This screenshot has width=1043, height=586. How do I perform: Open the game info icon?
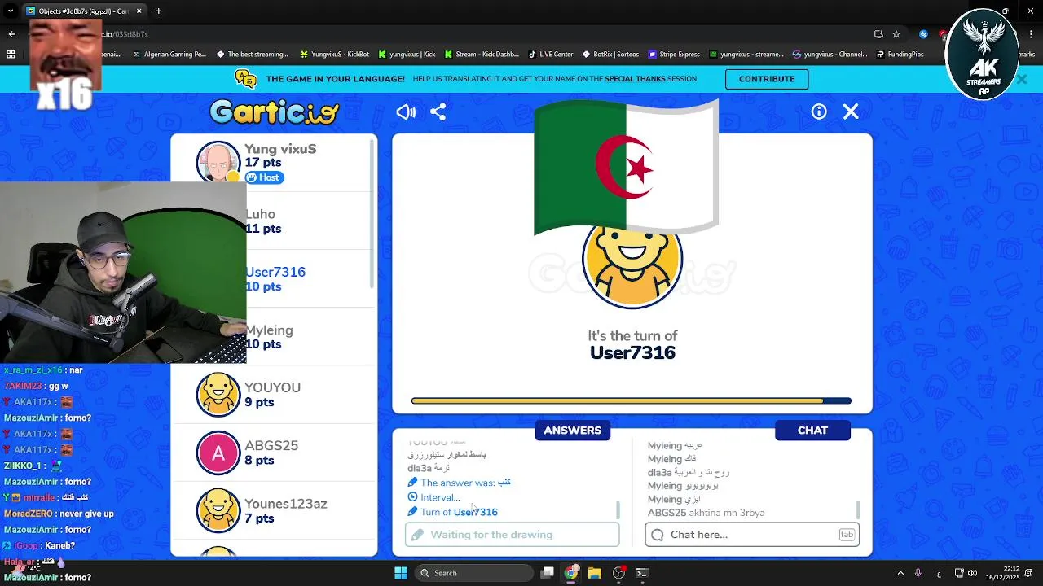click(x=819, y=112)
